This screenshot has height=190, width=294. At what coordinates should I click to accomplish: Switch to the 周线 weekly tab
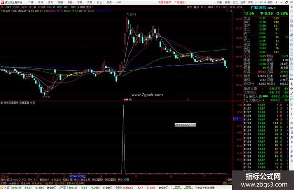point(66,7)
